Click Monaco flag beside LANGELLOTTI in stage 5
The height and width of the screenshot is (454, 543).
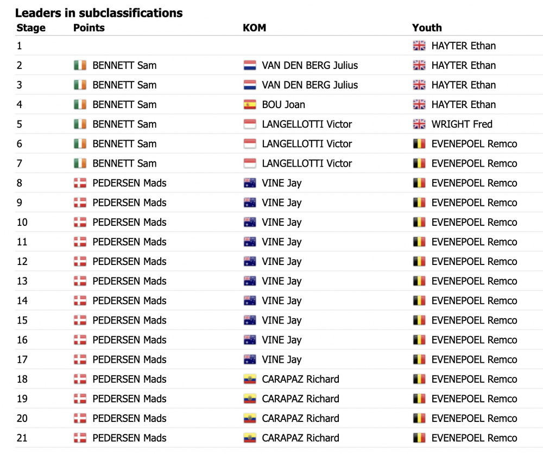click(250, 124)
